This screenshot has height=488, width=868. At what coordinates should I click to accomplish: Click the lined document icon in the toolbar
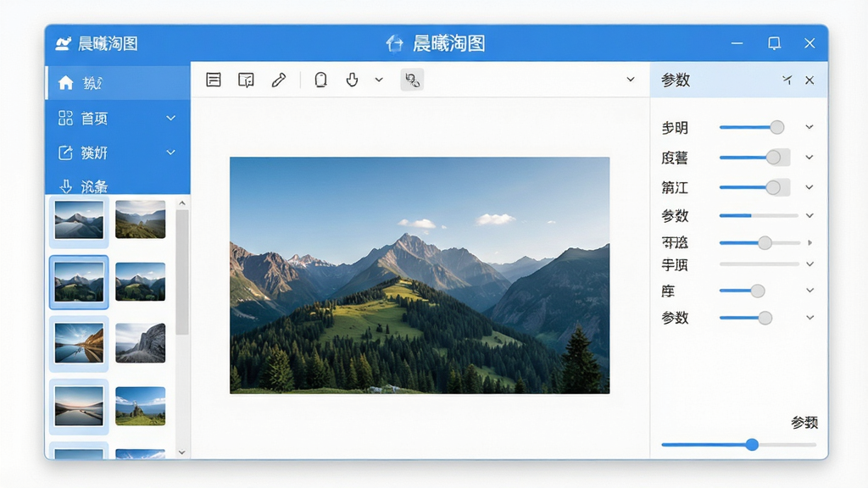coord(213,80)
